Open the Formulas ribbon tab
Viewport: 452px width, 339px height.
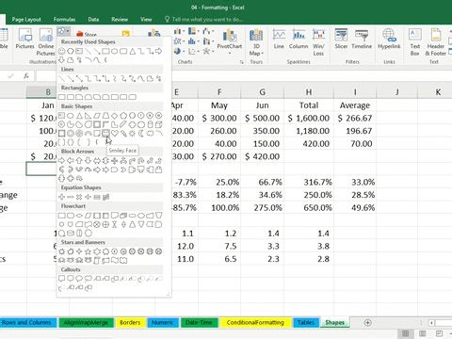[x=64, y=20]
